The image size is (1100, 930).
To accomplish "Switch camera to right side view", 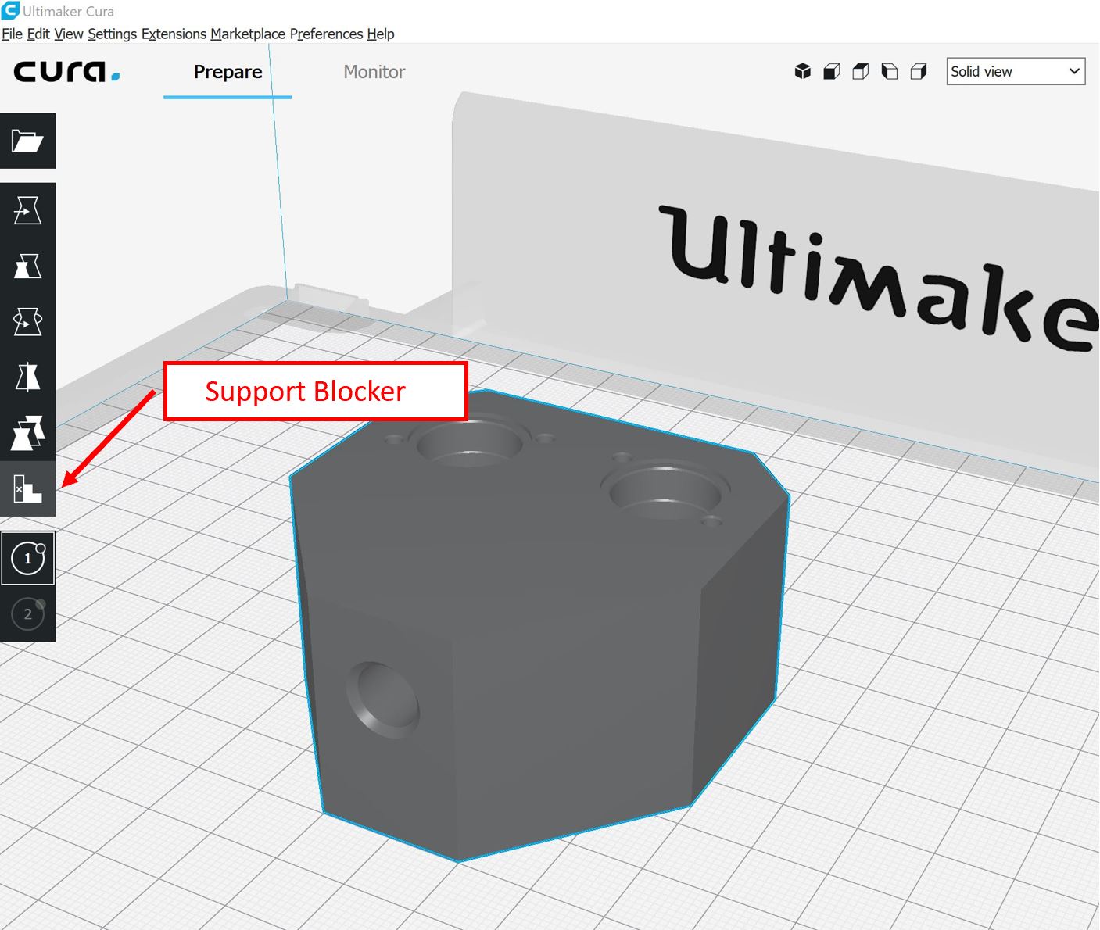I will coord(919,72).
